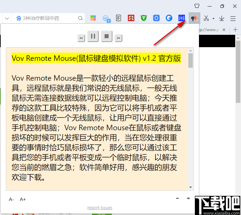The width and height of the screenshot is (241, 215).
Task: Restore down the browser window
Action: 222,6
